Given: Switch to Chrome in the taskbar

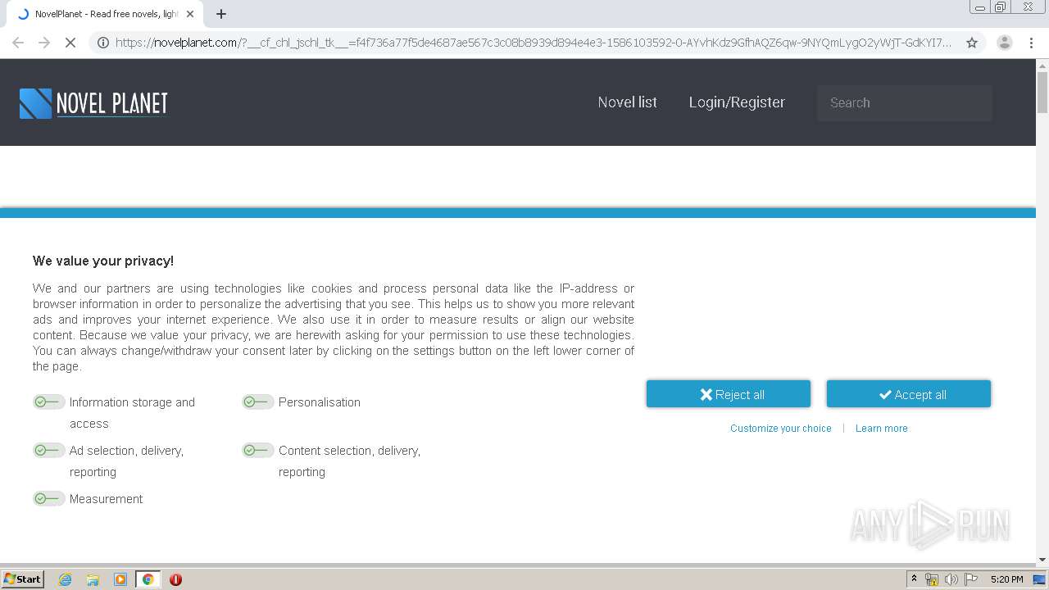Looking at the screenshot, I should tap(148, 579).
